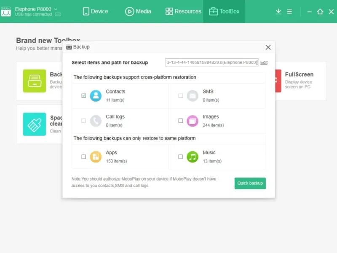Open the Resources tab
The height and width of the screenshot is (253, 337).
tap(183, 11)
